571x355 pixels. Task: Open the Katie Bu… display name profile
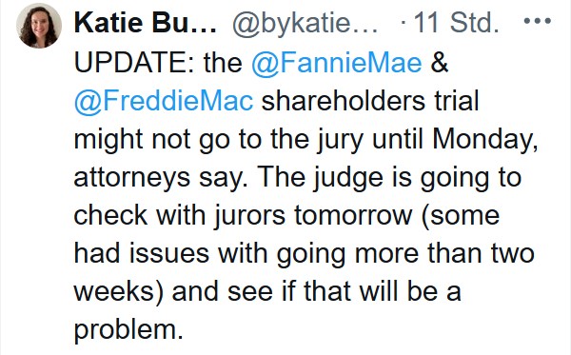145,23
